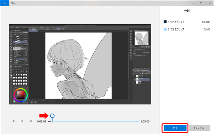Maximize the フォト window
Screen dimensions: 214x135
click(201, 3)
